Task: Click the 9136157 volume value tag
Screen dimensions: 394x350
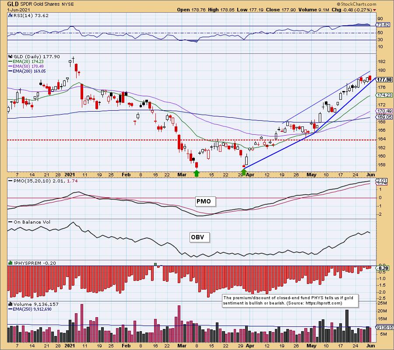Action: (384, 327)
